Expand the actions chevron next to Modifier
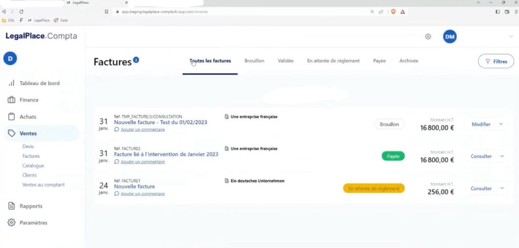 click(x=501, y=124)
